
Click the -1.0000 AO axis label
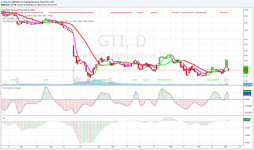[247, 128]
